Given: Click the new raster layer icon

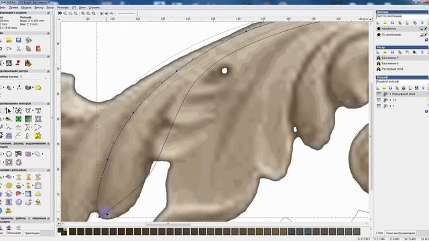Looking at the screenshot, I should click(x=378, y=52).
